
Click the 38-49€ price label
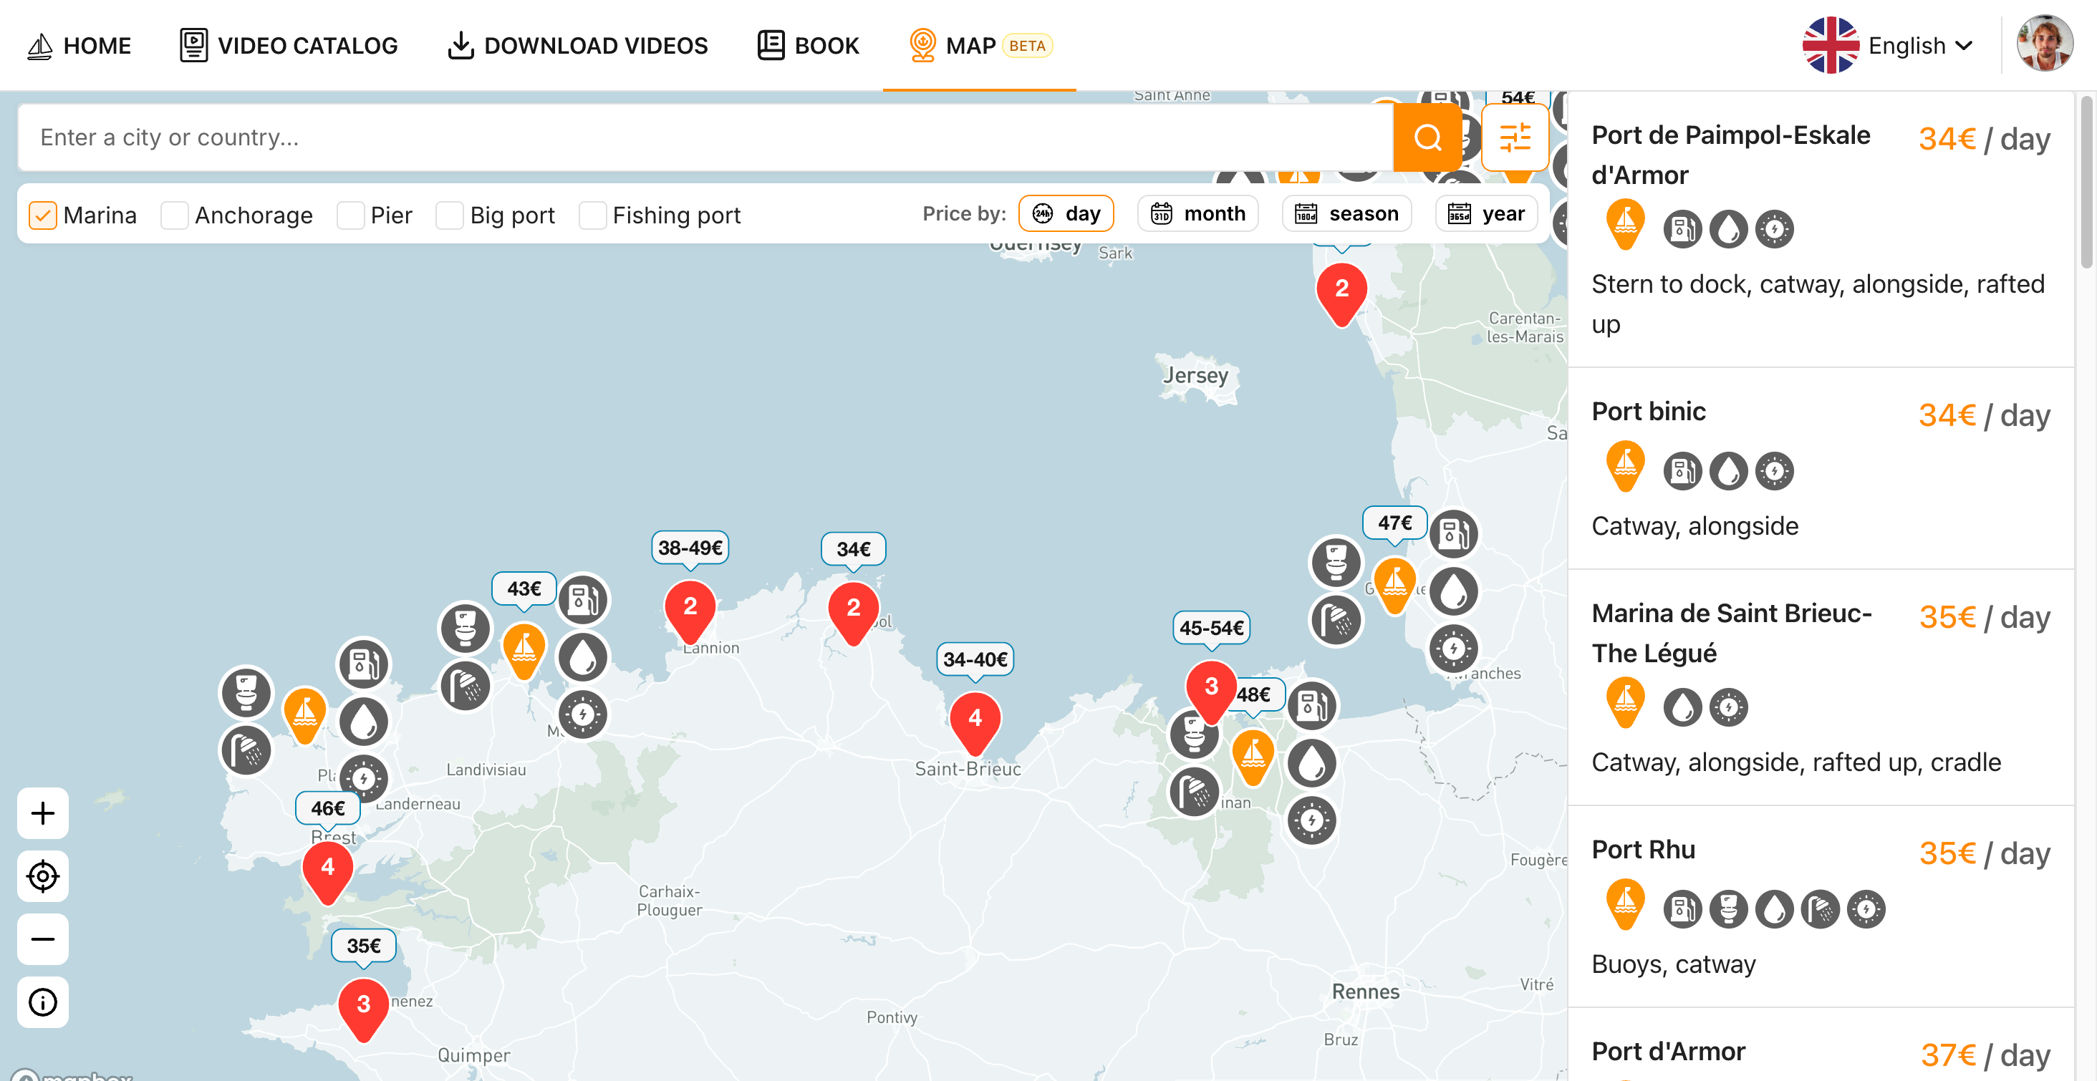[x=690, y=548]
